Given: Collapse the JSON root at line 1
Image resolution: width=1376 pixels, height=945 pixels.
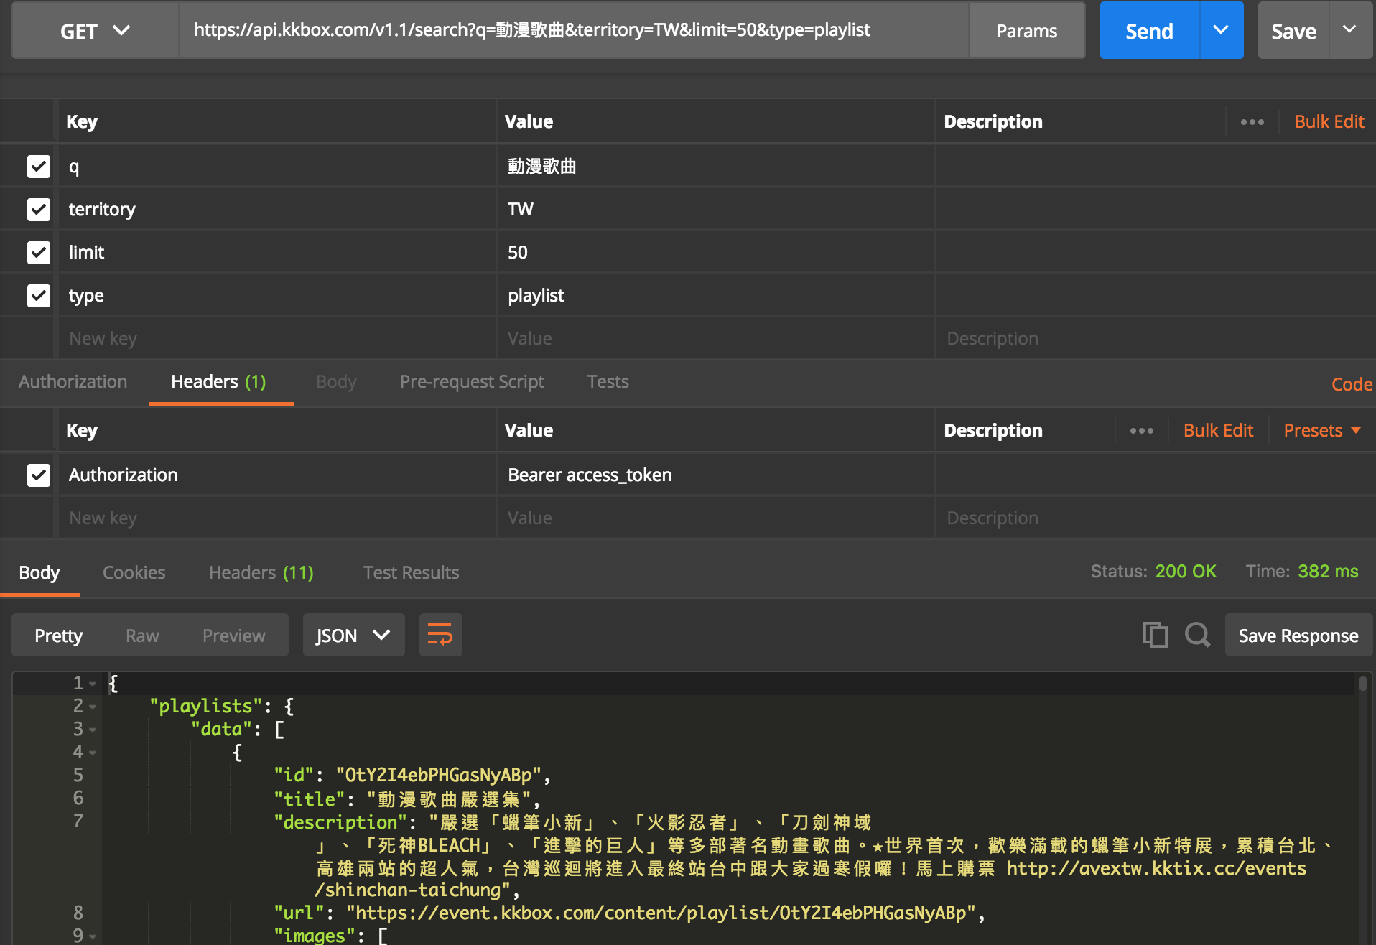Looking at the screenshot, I should click(x=93, y=684).
